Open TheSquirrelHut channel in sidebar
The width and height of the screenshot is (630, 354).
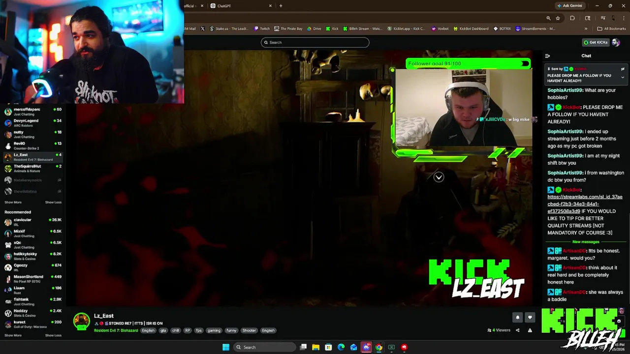[32, 168]
